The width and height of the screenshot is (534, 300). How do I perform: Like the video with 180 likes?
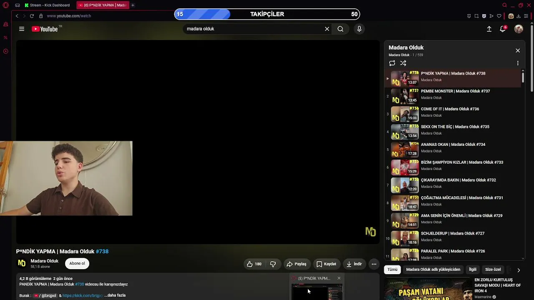pos(254,264)
